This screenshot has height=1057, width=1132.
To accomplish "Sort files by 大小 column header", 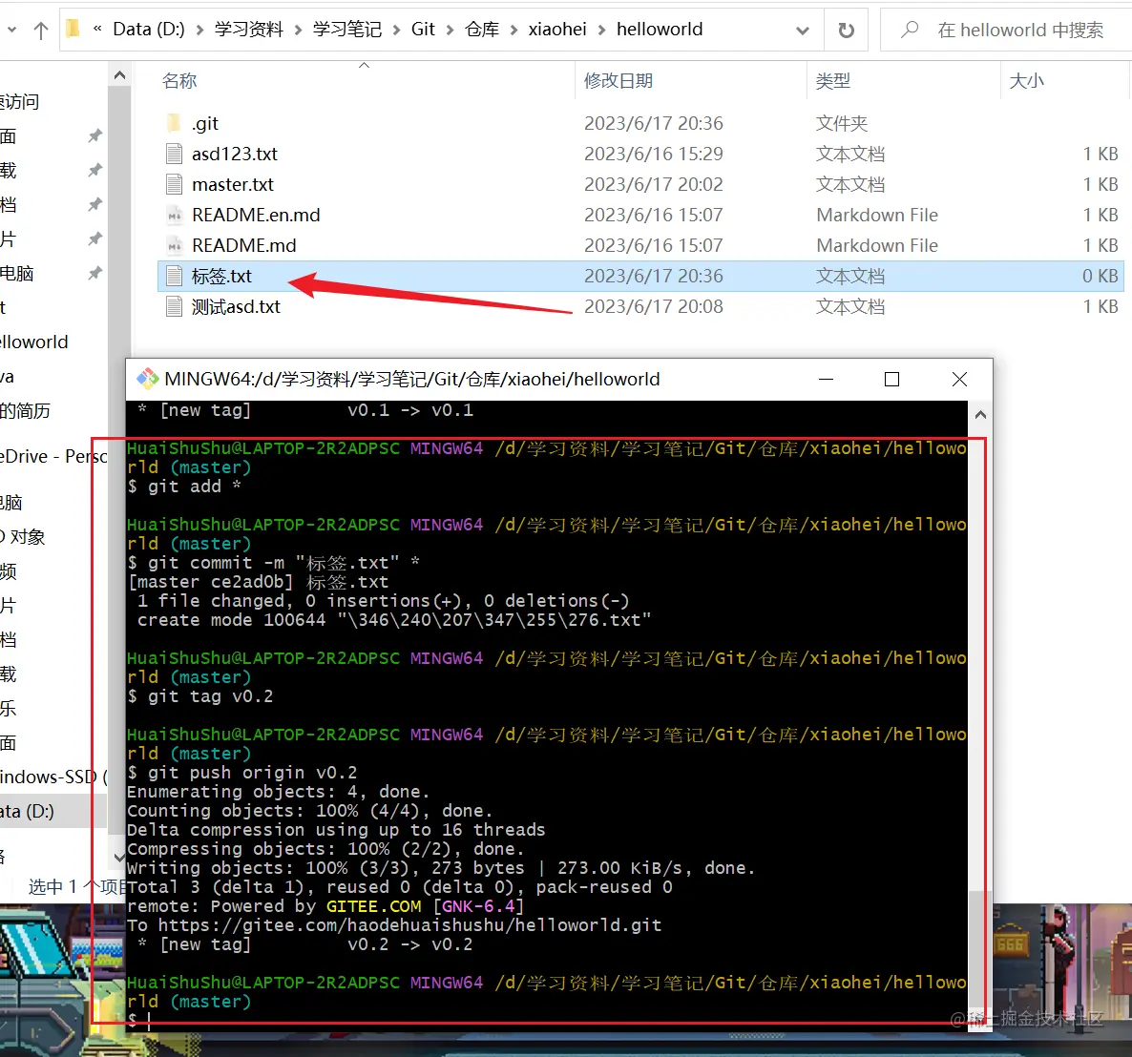I will (1026, 80).
